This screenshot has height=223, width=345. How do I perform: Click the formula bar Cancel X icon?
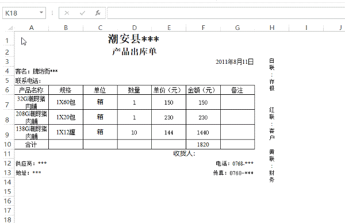pos(67,13)
